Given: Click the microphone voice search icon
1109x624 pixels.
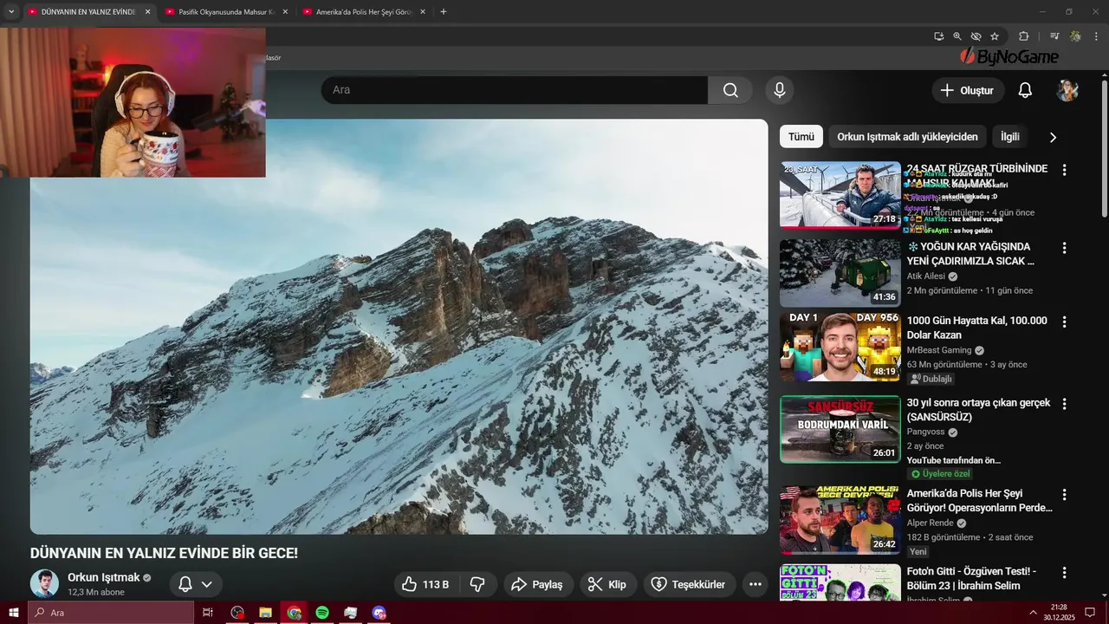Looking at the screenshot, I should (x=779, y=90).
